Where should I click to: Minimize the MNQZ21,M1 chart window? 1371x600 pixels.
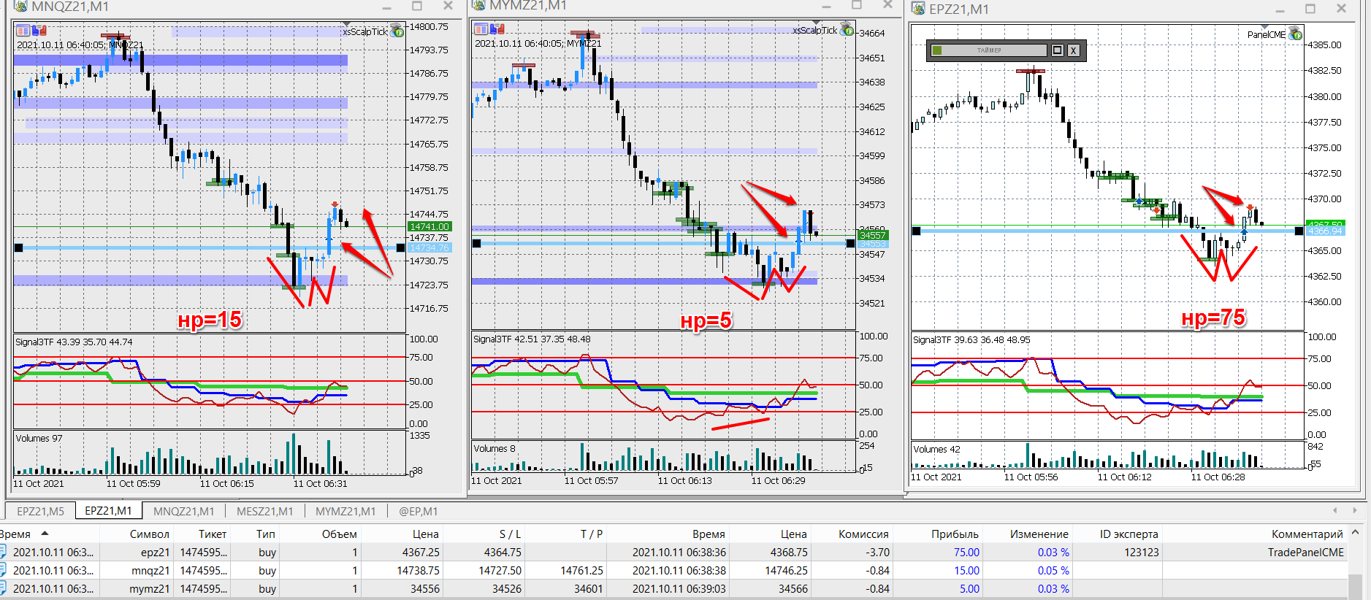[386, 7]
